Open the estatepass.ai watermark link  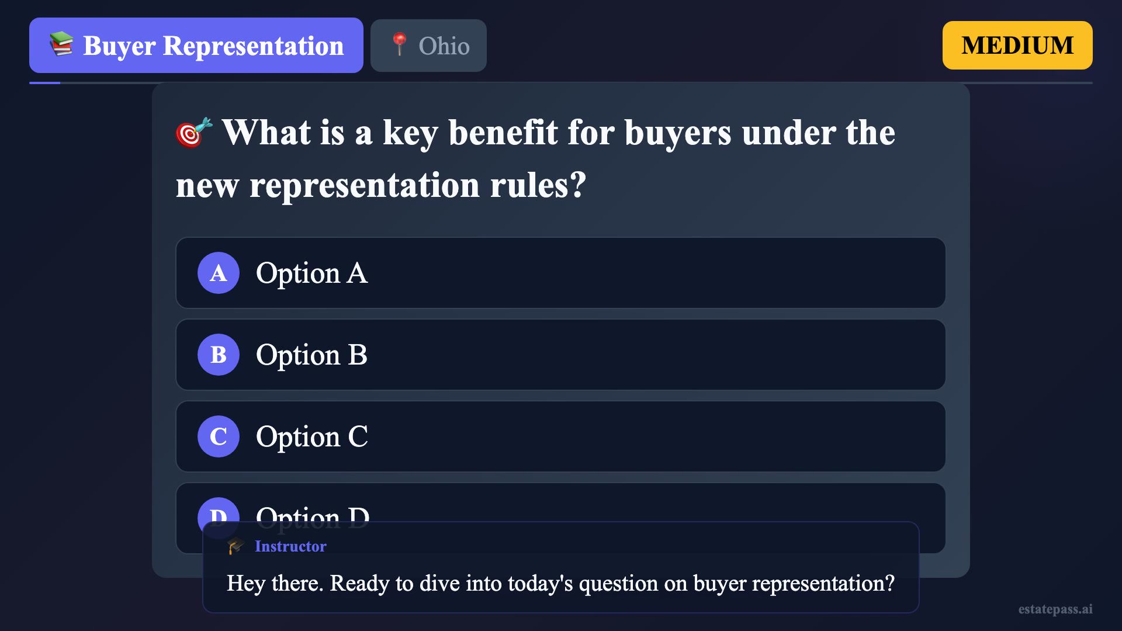(1055, 609)
